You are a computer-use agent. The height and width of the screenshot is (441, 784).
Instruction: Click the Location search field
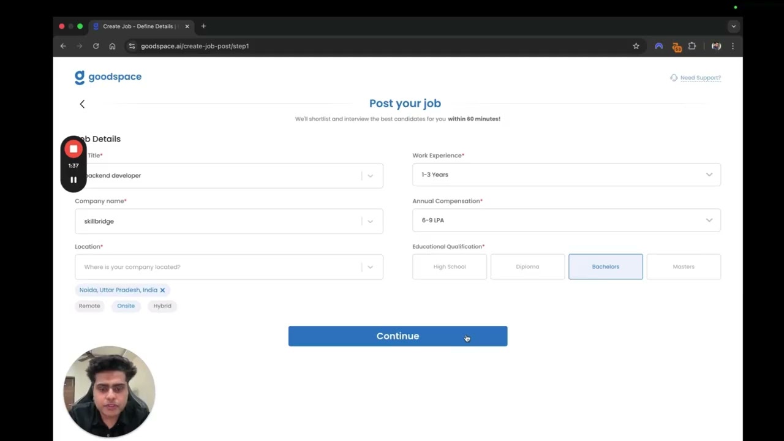(x=229, y=267)
